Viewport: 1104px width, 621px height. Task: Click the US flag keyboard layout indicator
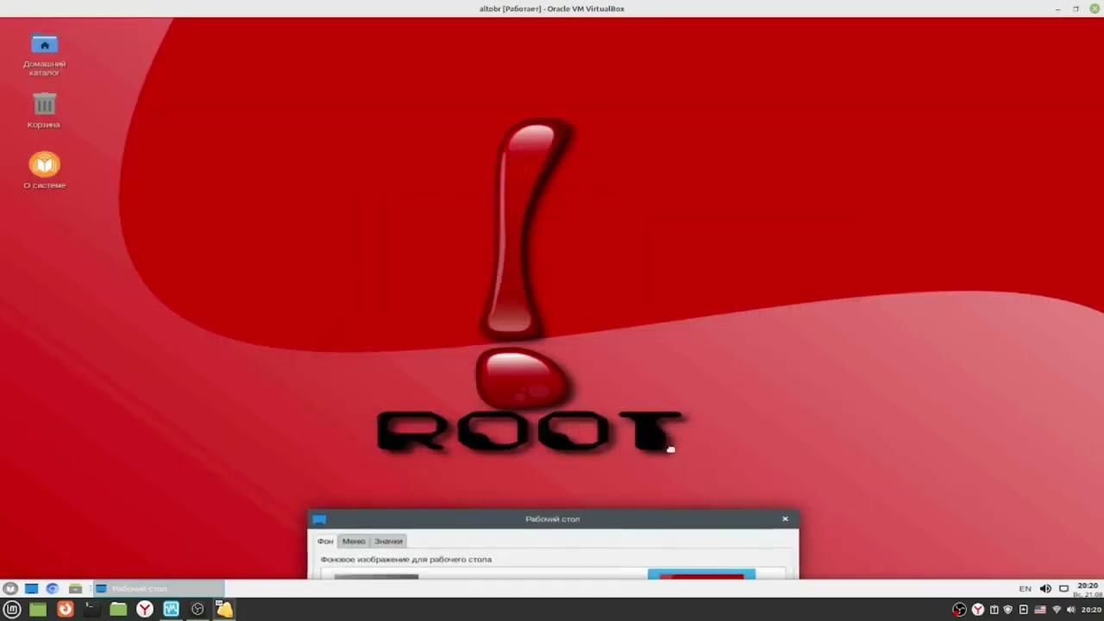pos(1040,610)
